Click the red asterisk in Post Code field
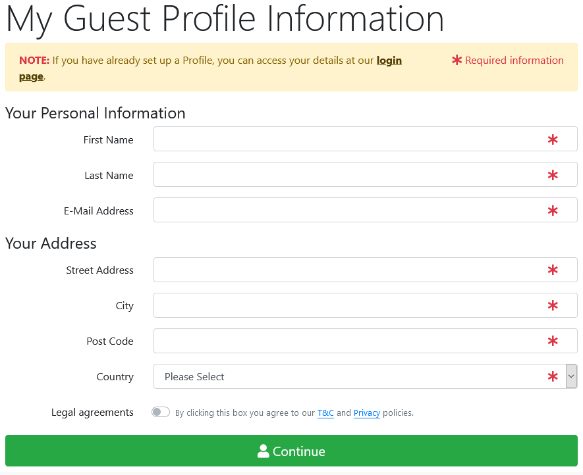The image size is (583, 475). click(553, 341)
